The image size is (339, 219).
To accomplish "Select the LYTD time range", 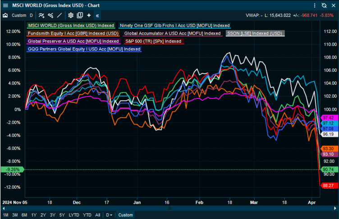I will 74,215.
